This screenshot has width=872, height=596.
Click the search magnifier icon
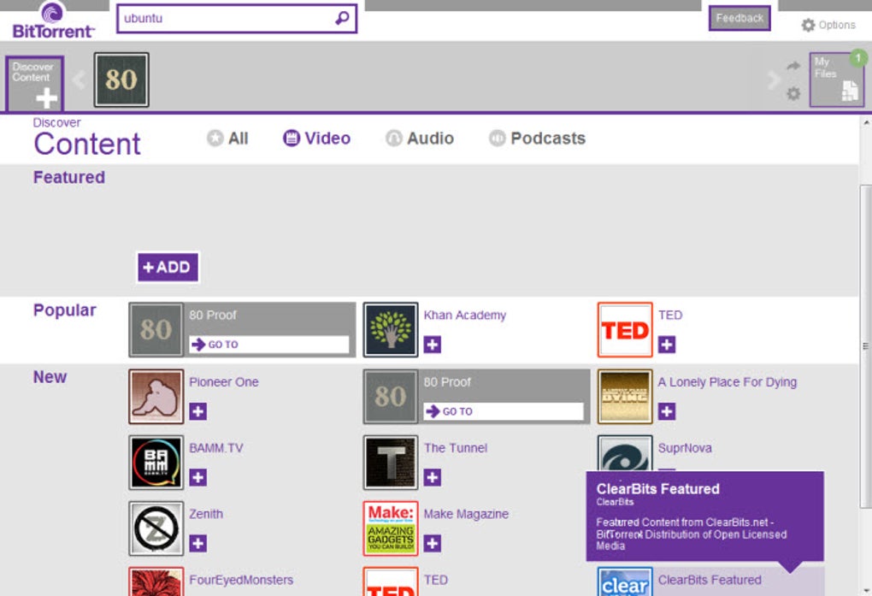[x=341, y=18]
